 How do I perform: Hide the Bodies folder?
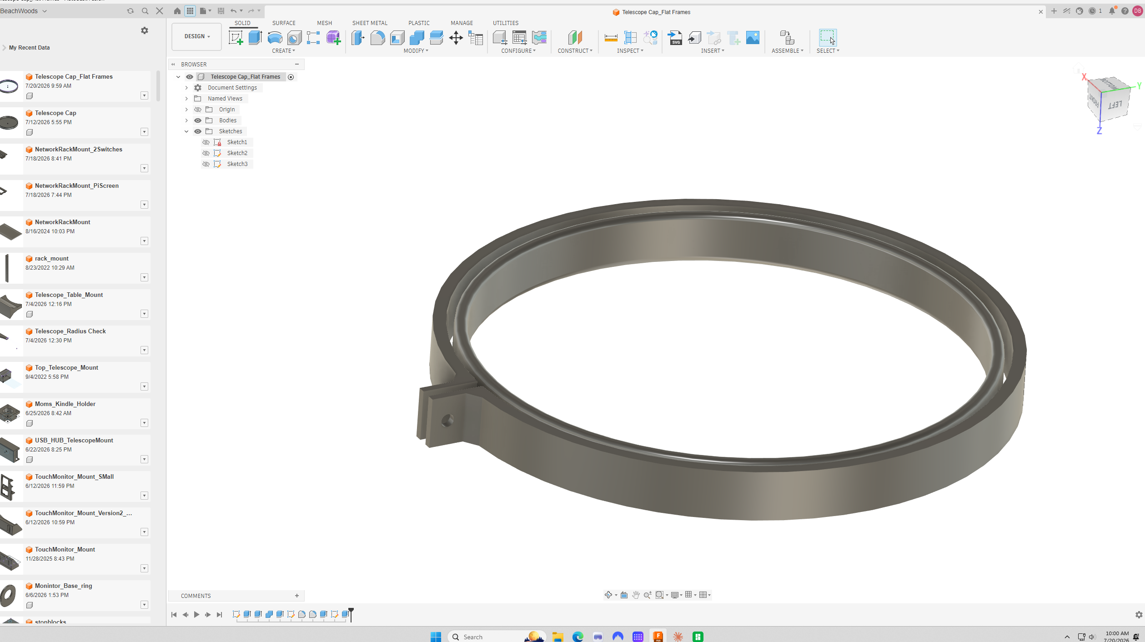click(198, 120)
